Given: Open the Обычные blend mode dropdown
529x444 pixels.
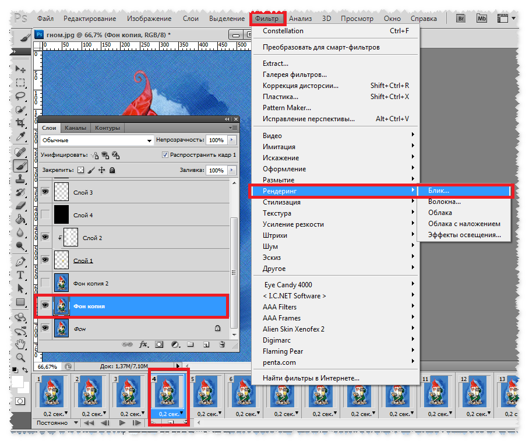Looking at the screenshot, I should point(97,140).
